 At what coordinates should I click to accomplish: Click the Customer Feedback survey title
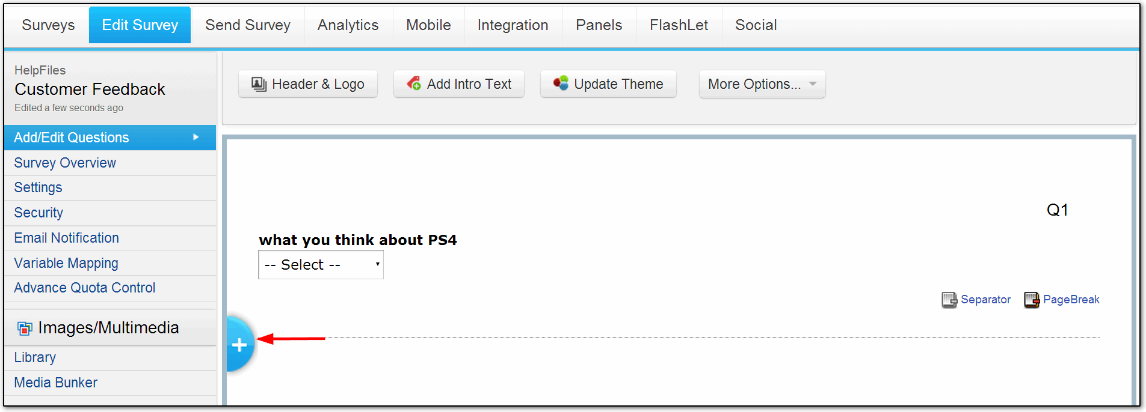(90, 89)
